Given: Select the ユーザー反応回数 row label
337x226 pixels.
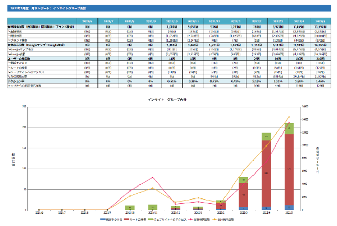Looking at the screenshot, I should point(21,59).
